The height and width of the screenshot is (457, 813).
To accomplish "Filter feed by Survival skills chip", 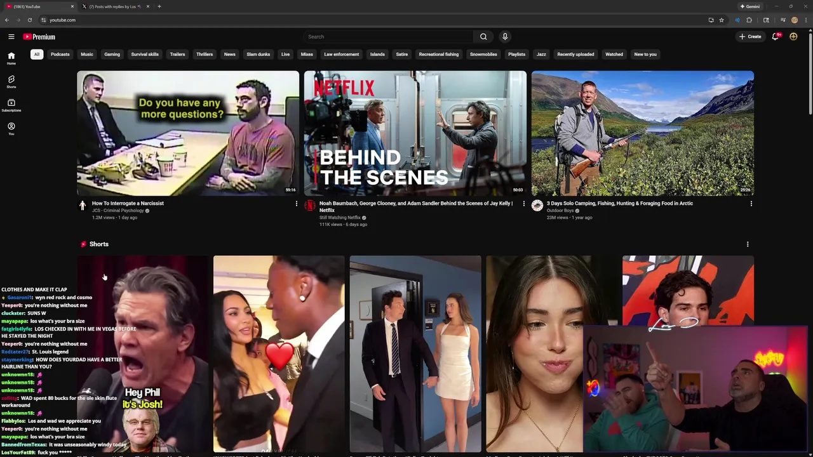I will (x=145, y=55).
